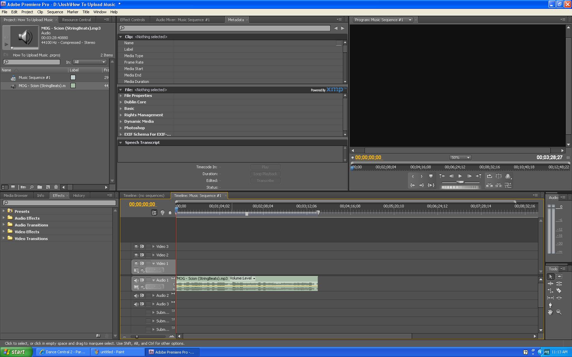Hide Video 2 track output
The width and height of the screenshot is (572, 357).
tap(136, 255)
